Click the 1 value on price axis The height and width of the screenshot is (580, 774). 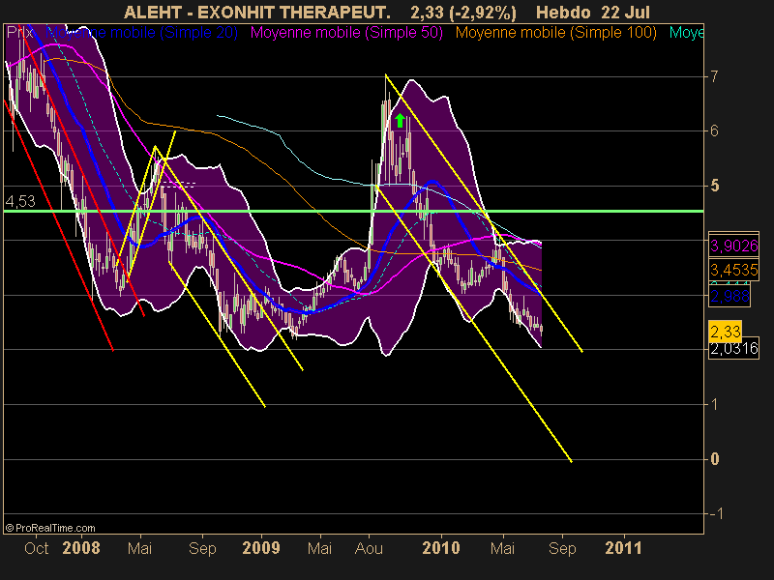coord(714,404)
